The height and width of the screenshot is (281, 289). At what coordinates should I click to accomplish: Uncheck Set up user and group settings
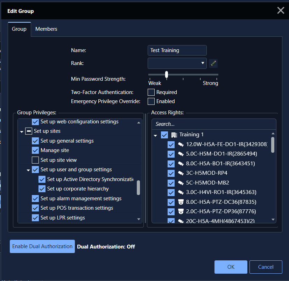pos(35,170)
